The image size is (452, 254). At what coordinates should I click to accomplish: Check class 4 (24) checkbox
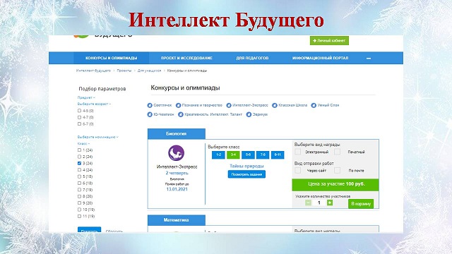pyautogui.click(x=79, y=170)
